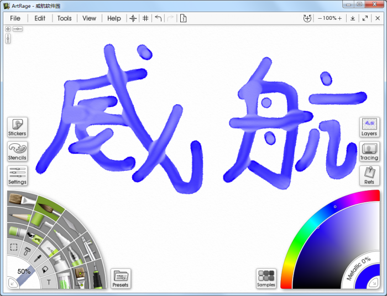Select the rectangular Selection tool
The image size is (387, 296).
(14, 247)
